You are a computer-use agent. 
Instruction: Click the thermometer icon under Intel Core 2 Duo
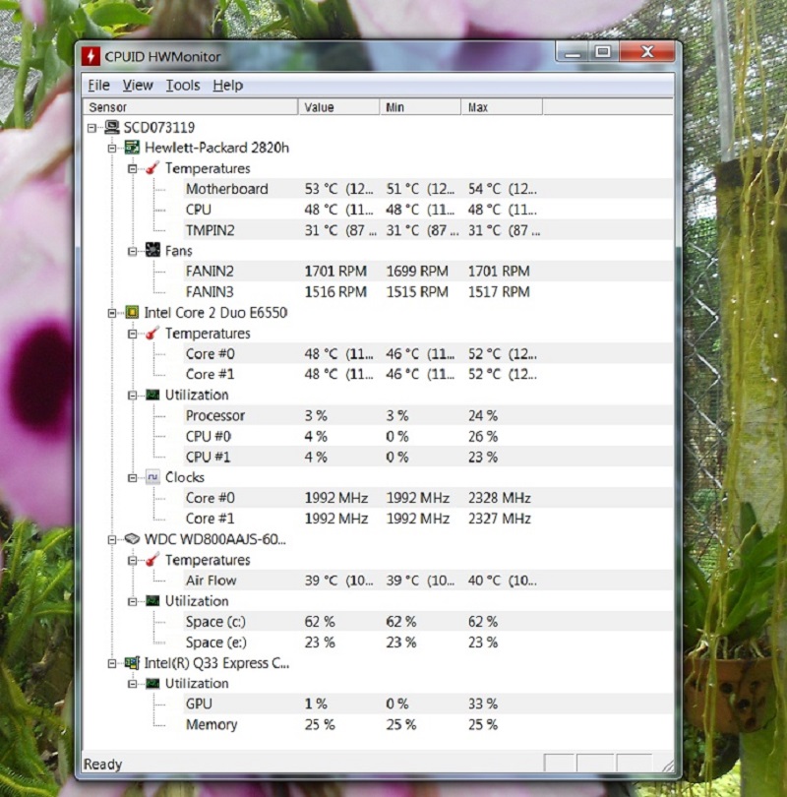pyautogui.click(x=152, y=333)
